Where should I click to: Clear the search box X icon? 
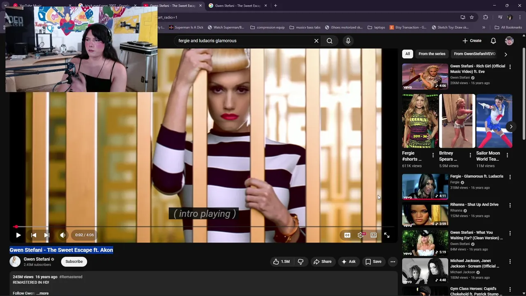[x=316, y=41]
